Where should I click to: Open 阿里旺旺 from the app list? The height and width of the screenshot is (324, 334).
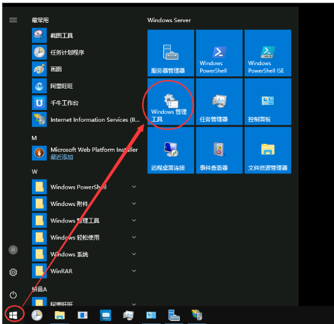coord(85,85)
